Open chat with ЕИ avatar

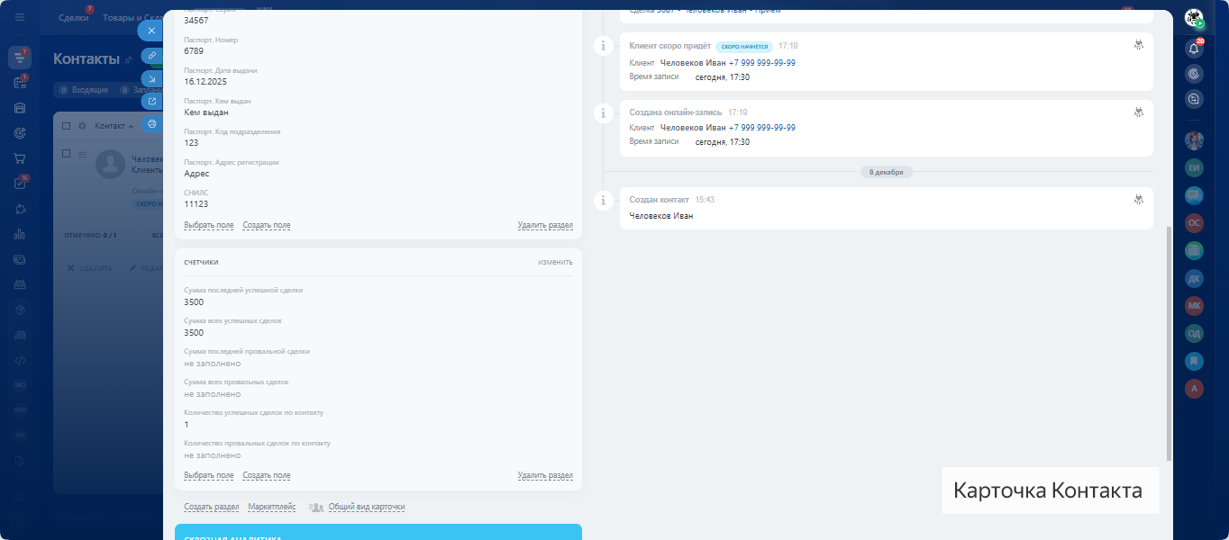coord(1195,167)
